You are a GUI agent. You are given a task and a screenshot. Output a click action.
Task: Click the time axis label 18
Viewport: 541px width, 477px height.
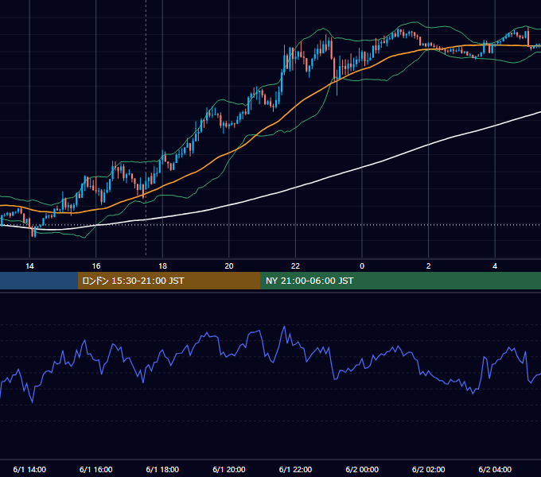click(x=162, y=266)
